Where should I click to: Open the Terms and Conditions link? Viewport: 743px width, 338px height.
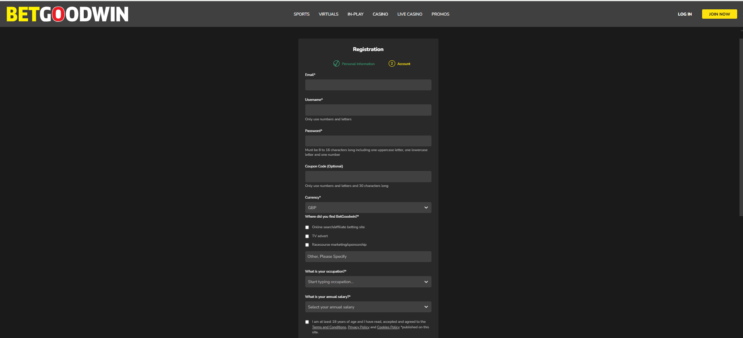click(x=329, y=327)
